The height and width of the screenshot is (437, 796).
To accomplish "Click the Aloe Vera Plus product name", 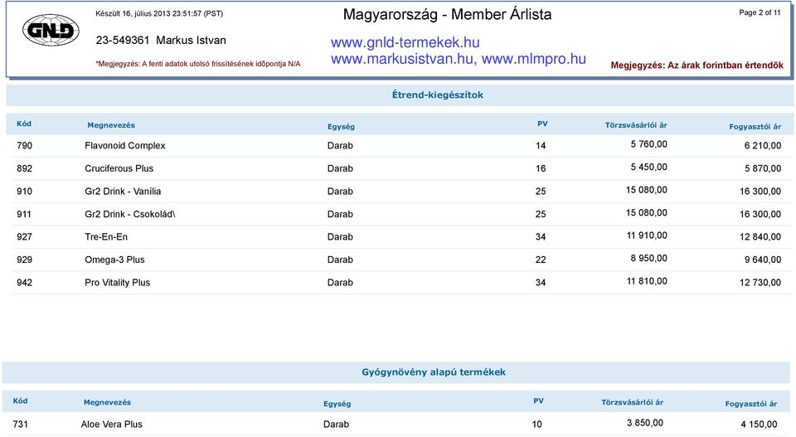I will click(112, 425).
